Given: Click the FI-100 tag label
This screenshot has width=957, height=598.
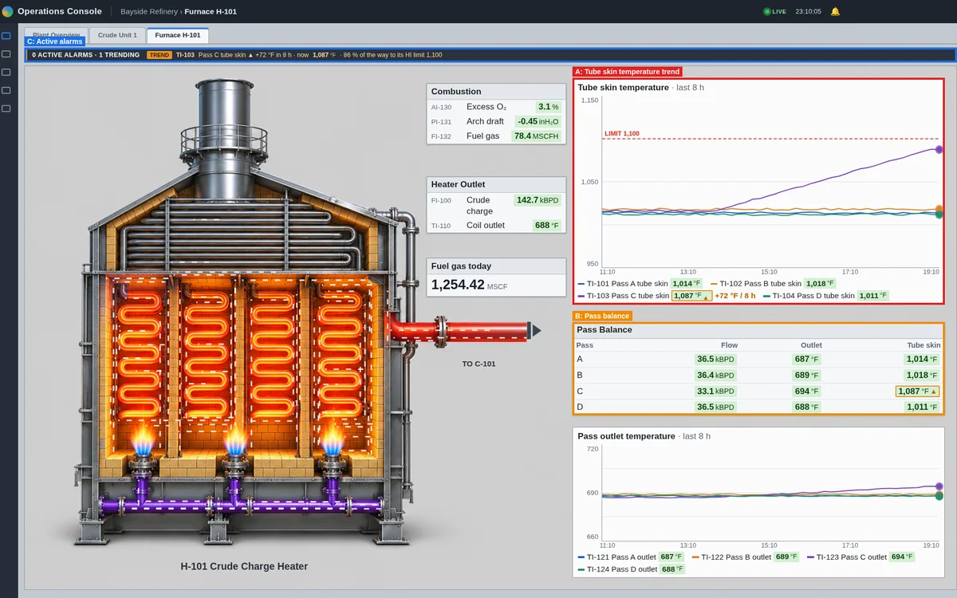Looking at the screenshot, I should [441, 200].
